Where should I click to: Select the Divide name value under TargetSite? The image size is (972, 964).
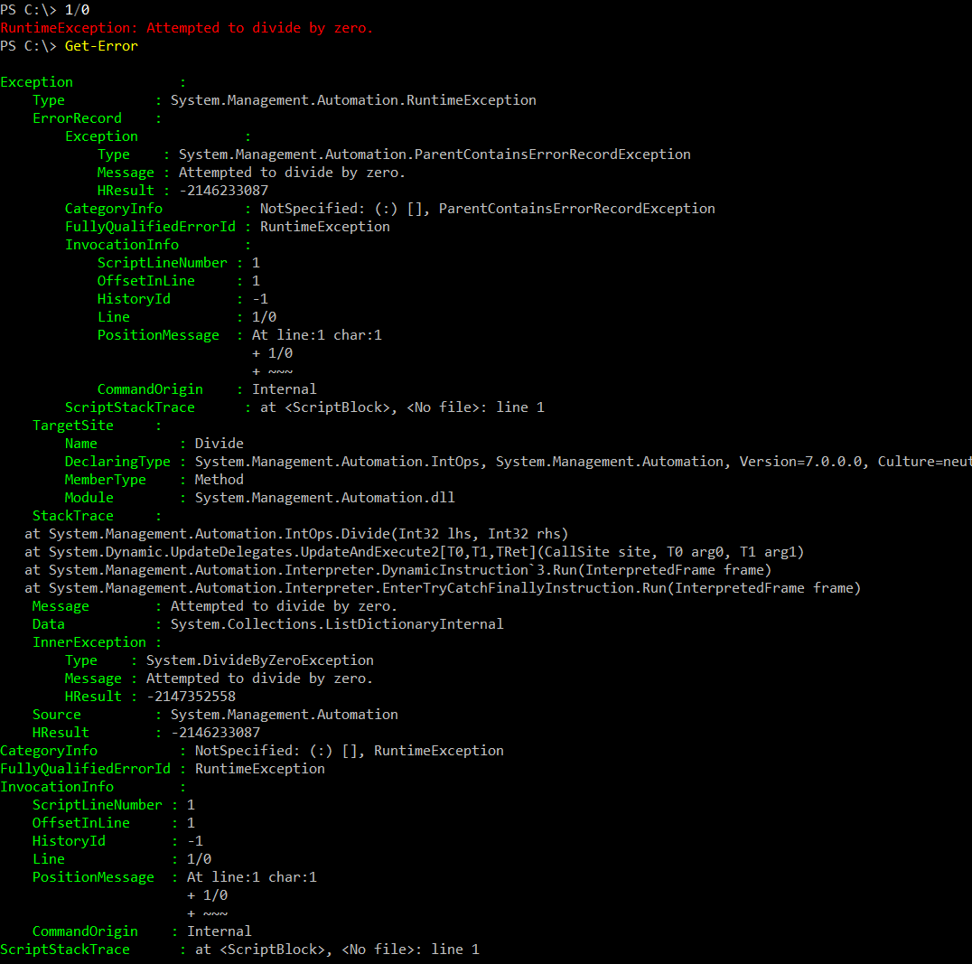point(220,443)
